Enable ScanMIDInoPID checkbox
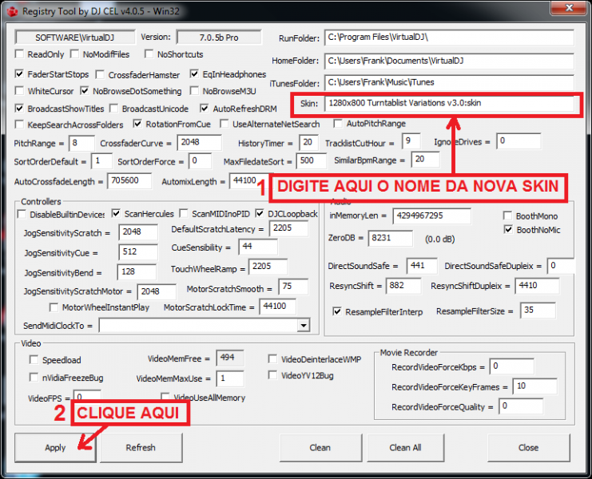 (184, 214)
